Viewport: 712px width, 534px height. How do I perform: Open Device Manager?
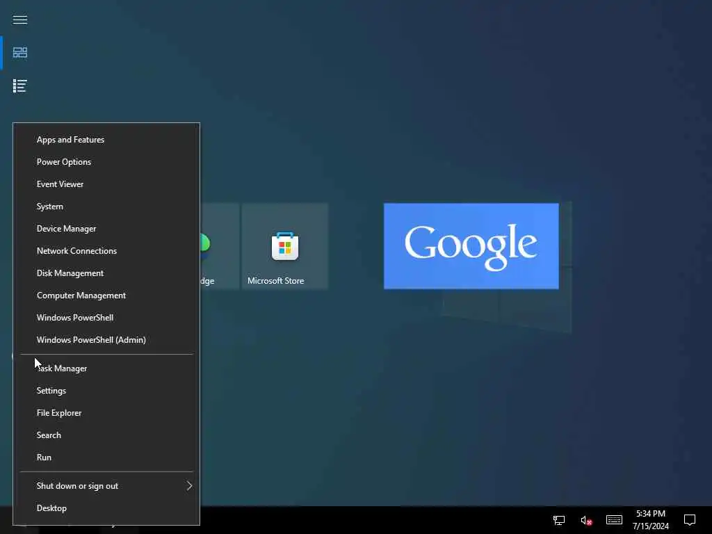pyautogui.click(x=106, y=229)
